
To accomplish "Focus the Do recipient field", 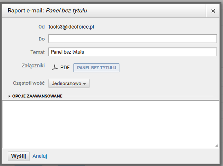I will [133, 39].
